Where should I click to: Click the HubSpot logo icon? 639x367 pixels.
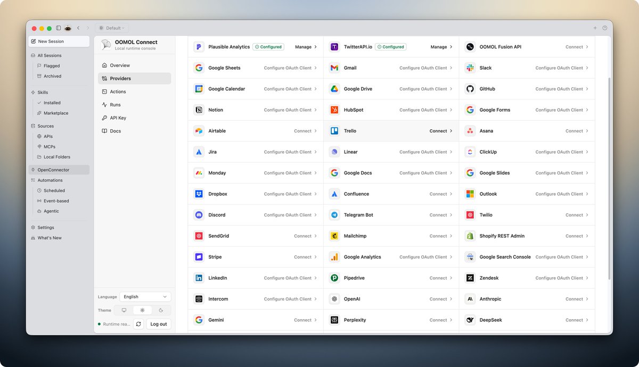[x=334, y=110]
